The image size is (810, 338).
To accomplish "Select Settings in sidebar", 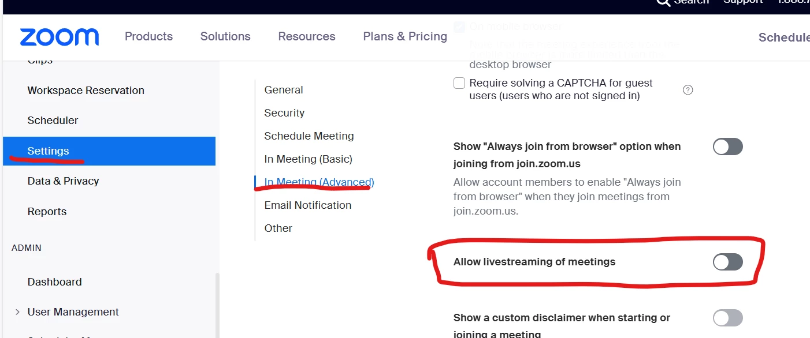I will pos(109,151).
